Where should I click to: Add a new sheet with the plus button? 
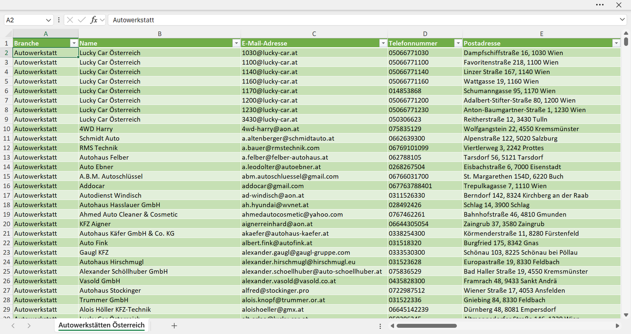coord(174,326)
